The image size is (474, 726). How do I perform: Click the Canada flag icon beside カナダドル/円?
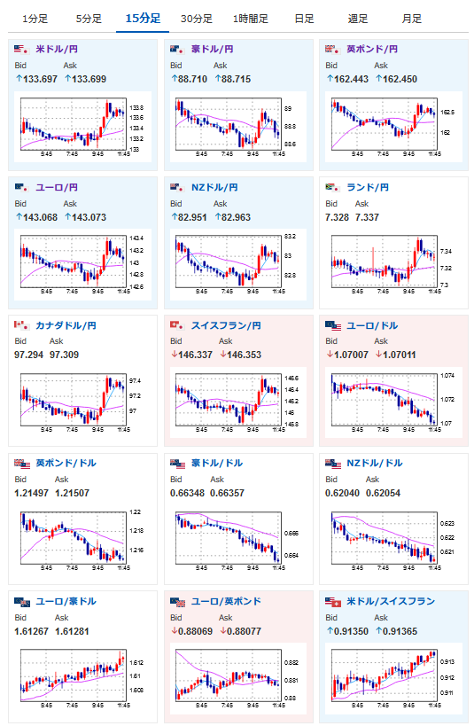[21, 325]
